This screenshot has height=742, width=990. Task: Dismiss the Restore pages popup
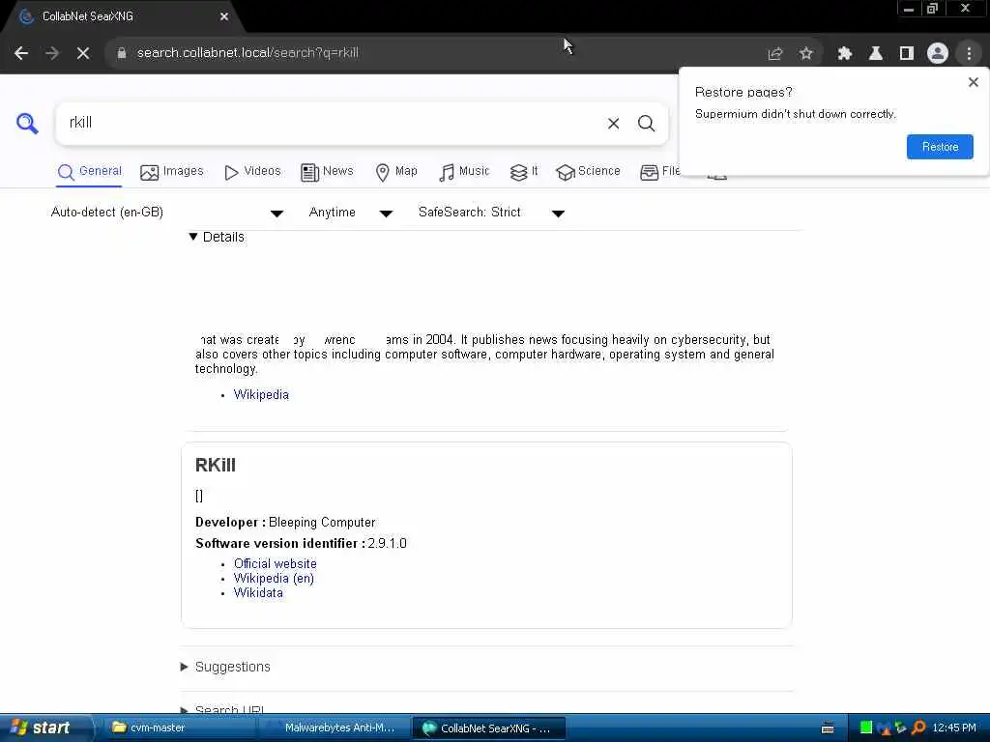pos(973,82)
